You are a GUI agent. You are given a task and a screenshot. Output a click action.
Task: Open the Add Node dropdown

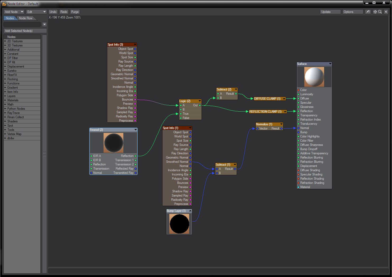pos(14,12)
